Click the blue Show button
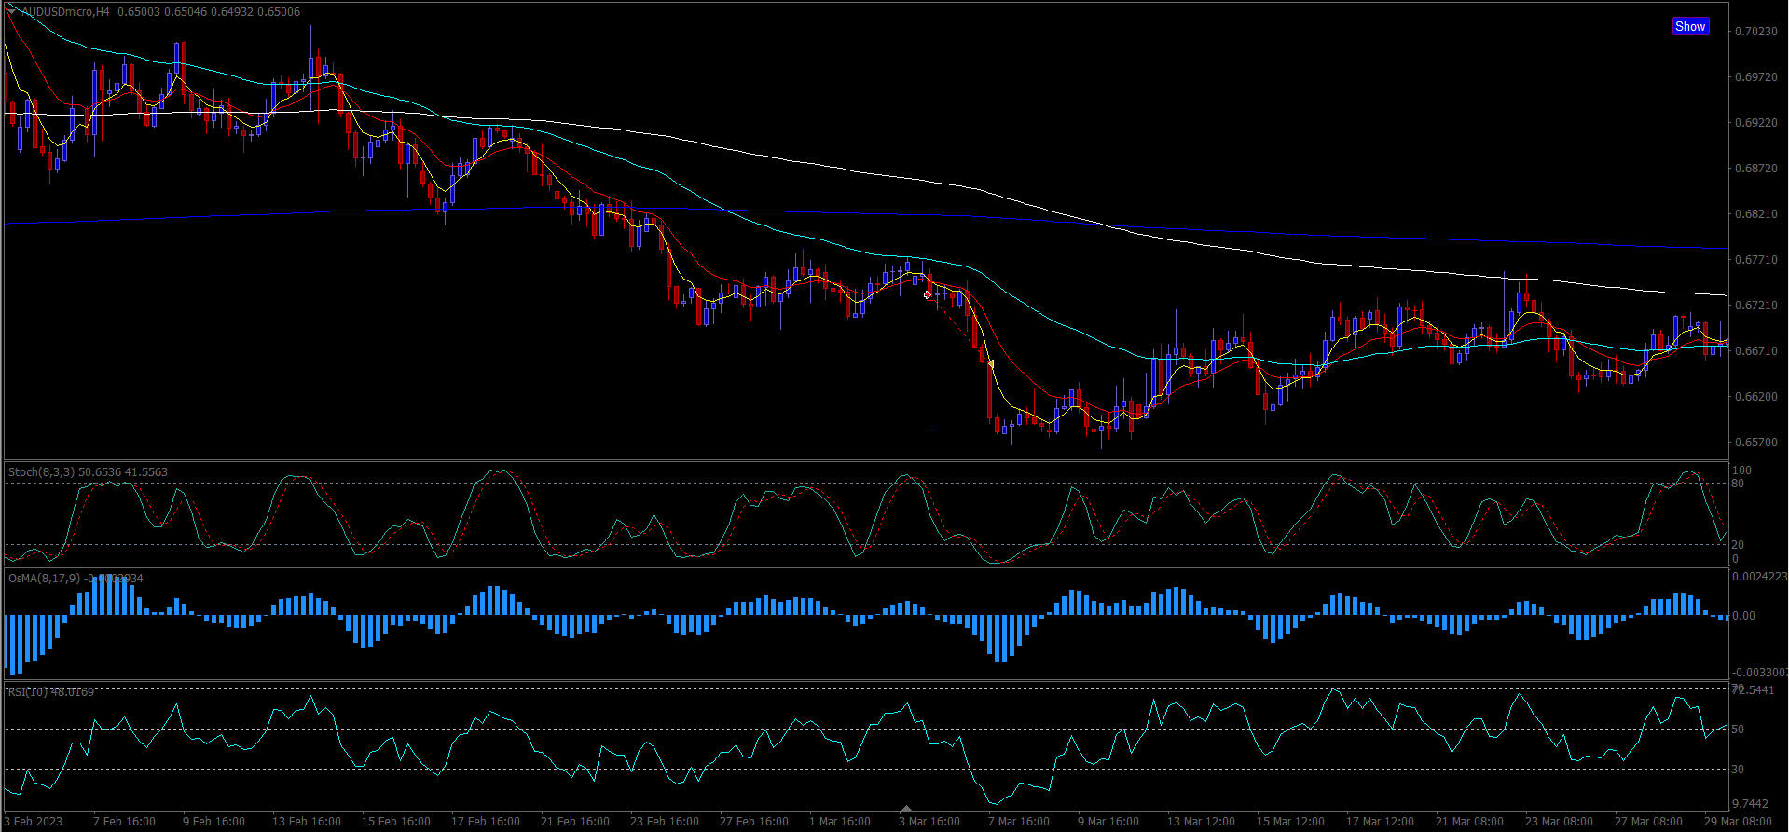This screenshot has width=1789, height=832. pyautogui.click(x=1689, y=26)
